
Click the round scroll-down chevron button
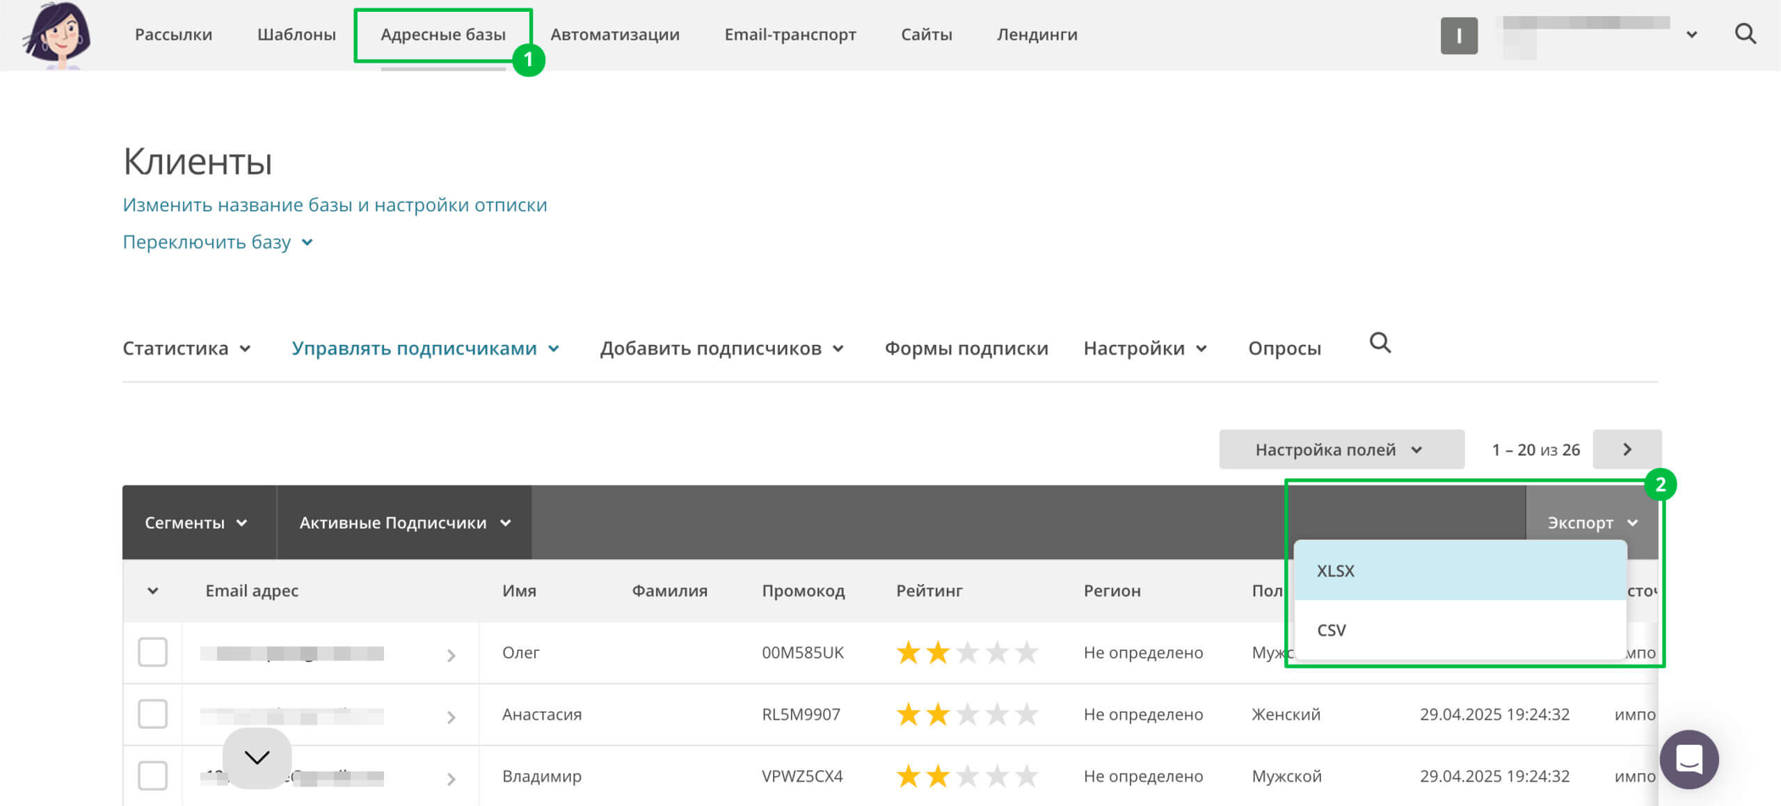point(257,757)
